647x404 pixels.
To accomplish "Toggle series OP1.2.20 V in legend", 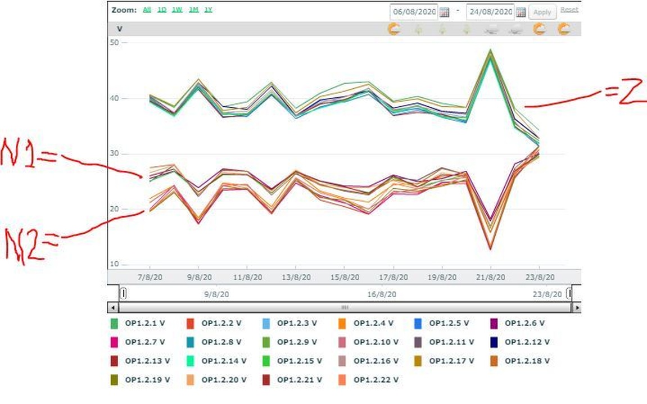I will [216, 380].
